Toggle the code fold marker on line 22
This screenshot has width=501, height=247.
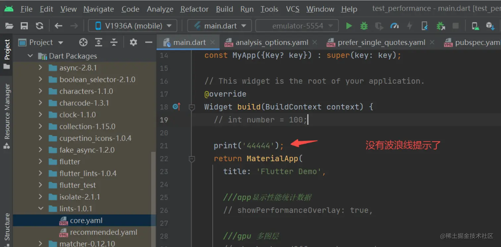pyautogui.click(x=192, y=159)
